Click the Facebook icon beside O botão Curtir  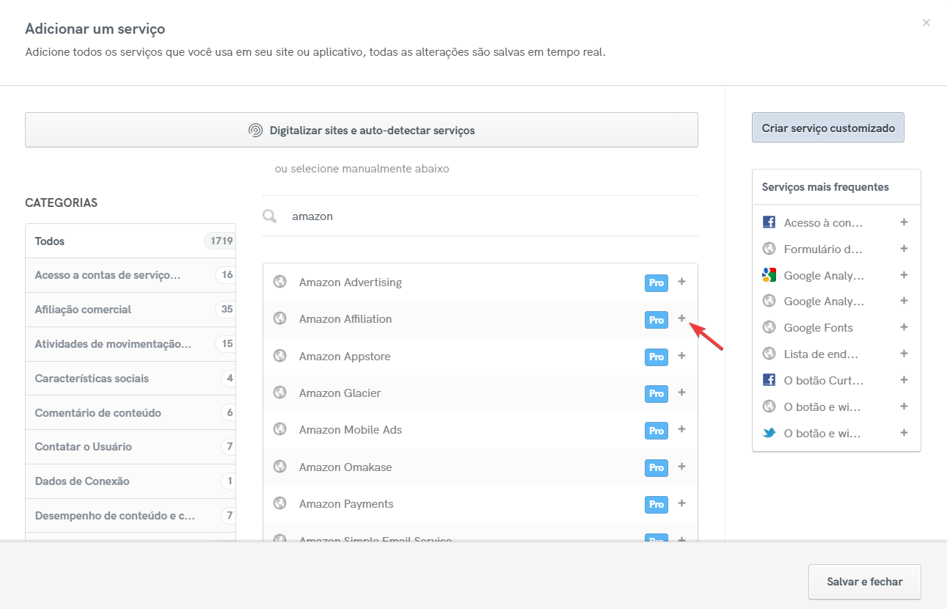[x=769, y=379]
